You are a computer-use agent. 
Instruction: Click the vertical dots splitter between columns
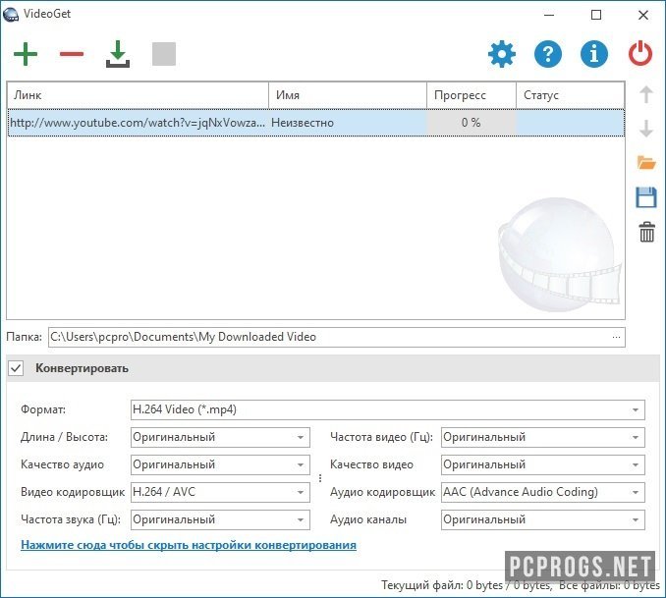coord(320,478)
